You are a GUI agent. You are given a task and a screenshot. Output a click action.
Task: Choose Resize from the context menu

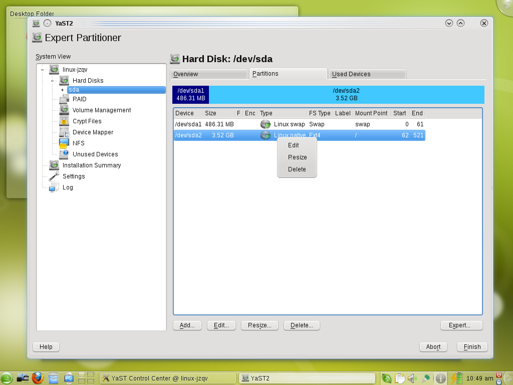pyautogui.click(x=297, y=157)
